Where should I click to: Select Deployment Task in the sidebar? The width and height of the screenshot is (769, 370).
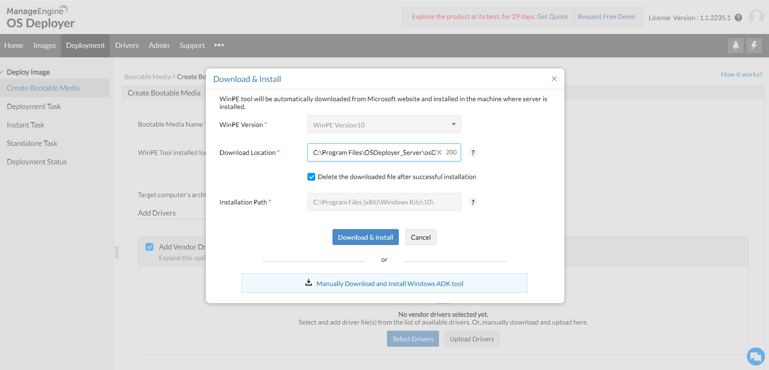point(34,107)
